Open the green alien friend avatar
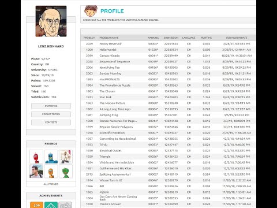The width and height of the screenshot is (277, 208). coord(66,171)
